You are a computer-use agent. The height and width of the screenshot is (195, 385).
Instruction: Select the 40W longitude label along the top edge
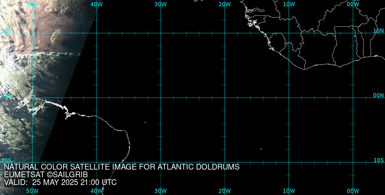pos(97,4)
